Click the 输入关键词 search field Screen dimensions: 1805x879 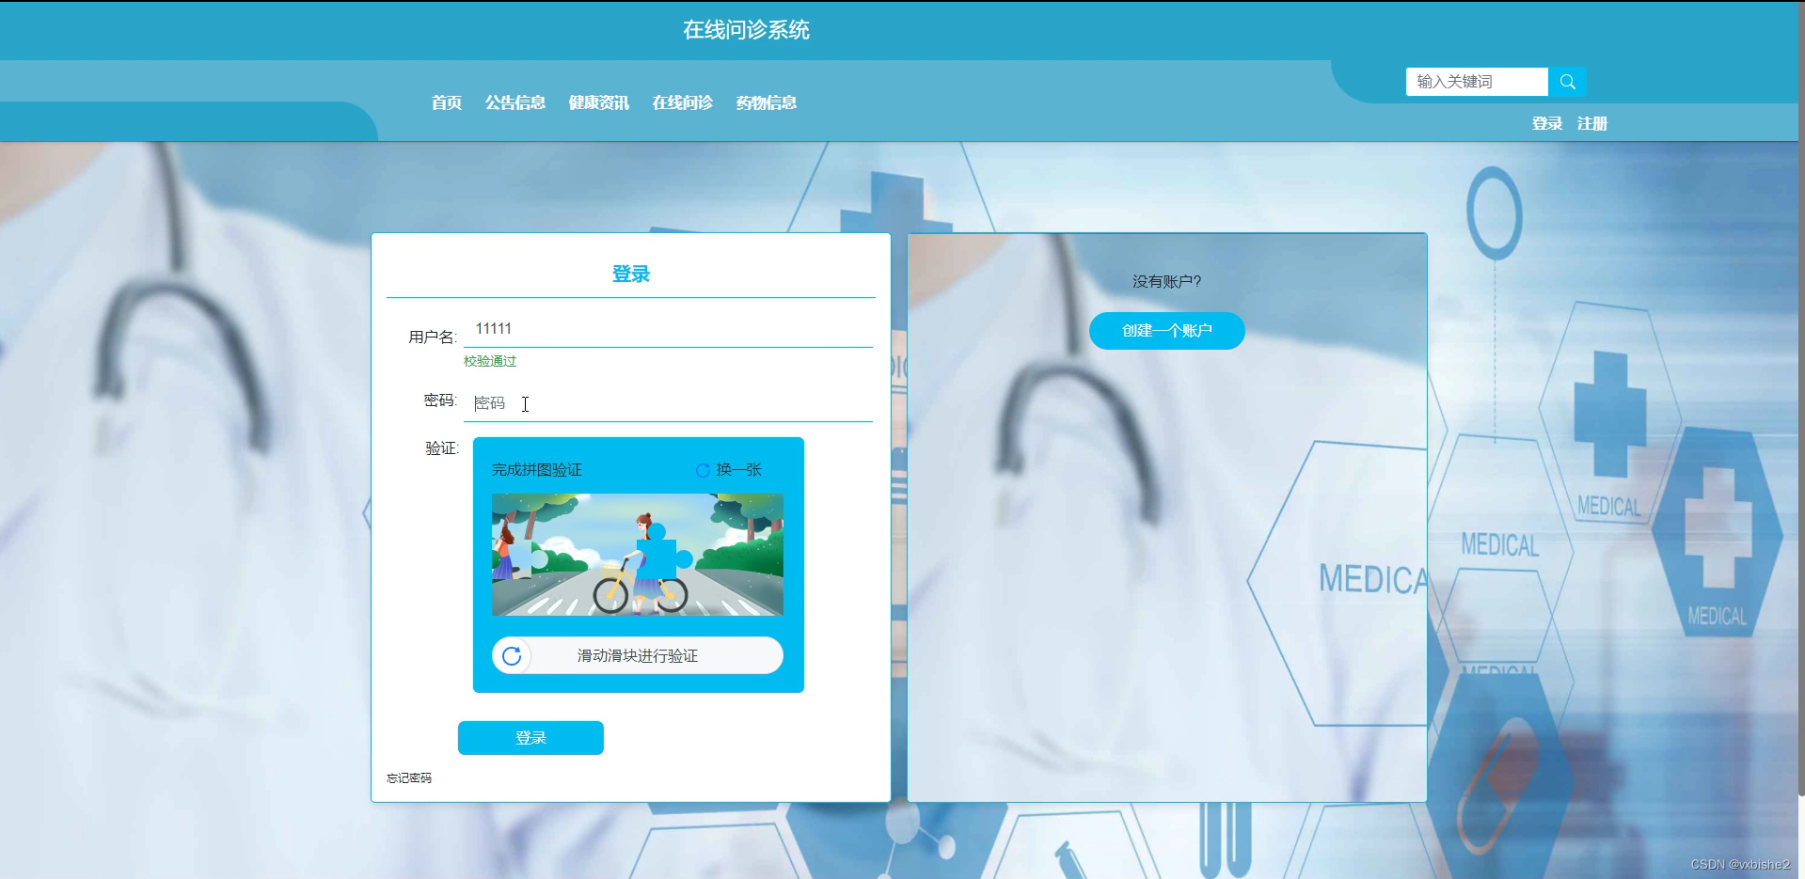pos(1477,82)
